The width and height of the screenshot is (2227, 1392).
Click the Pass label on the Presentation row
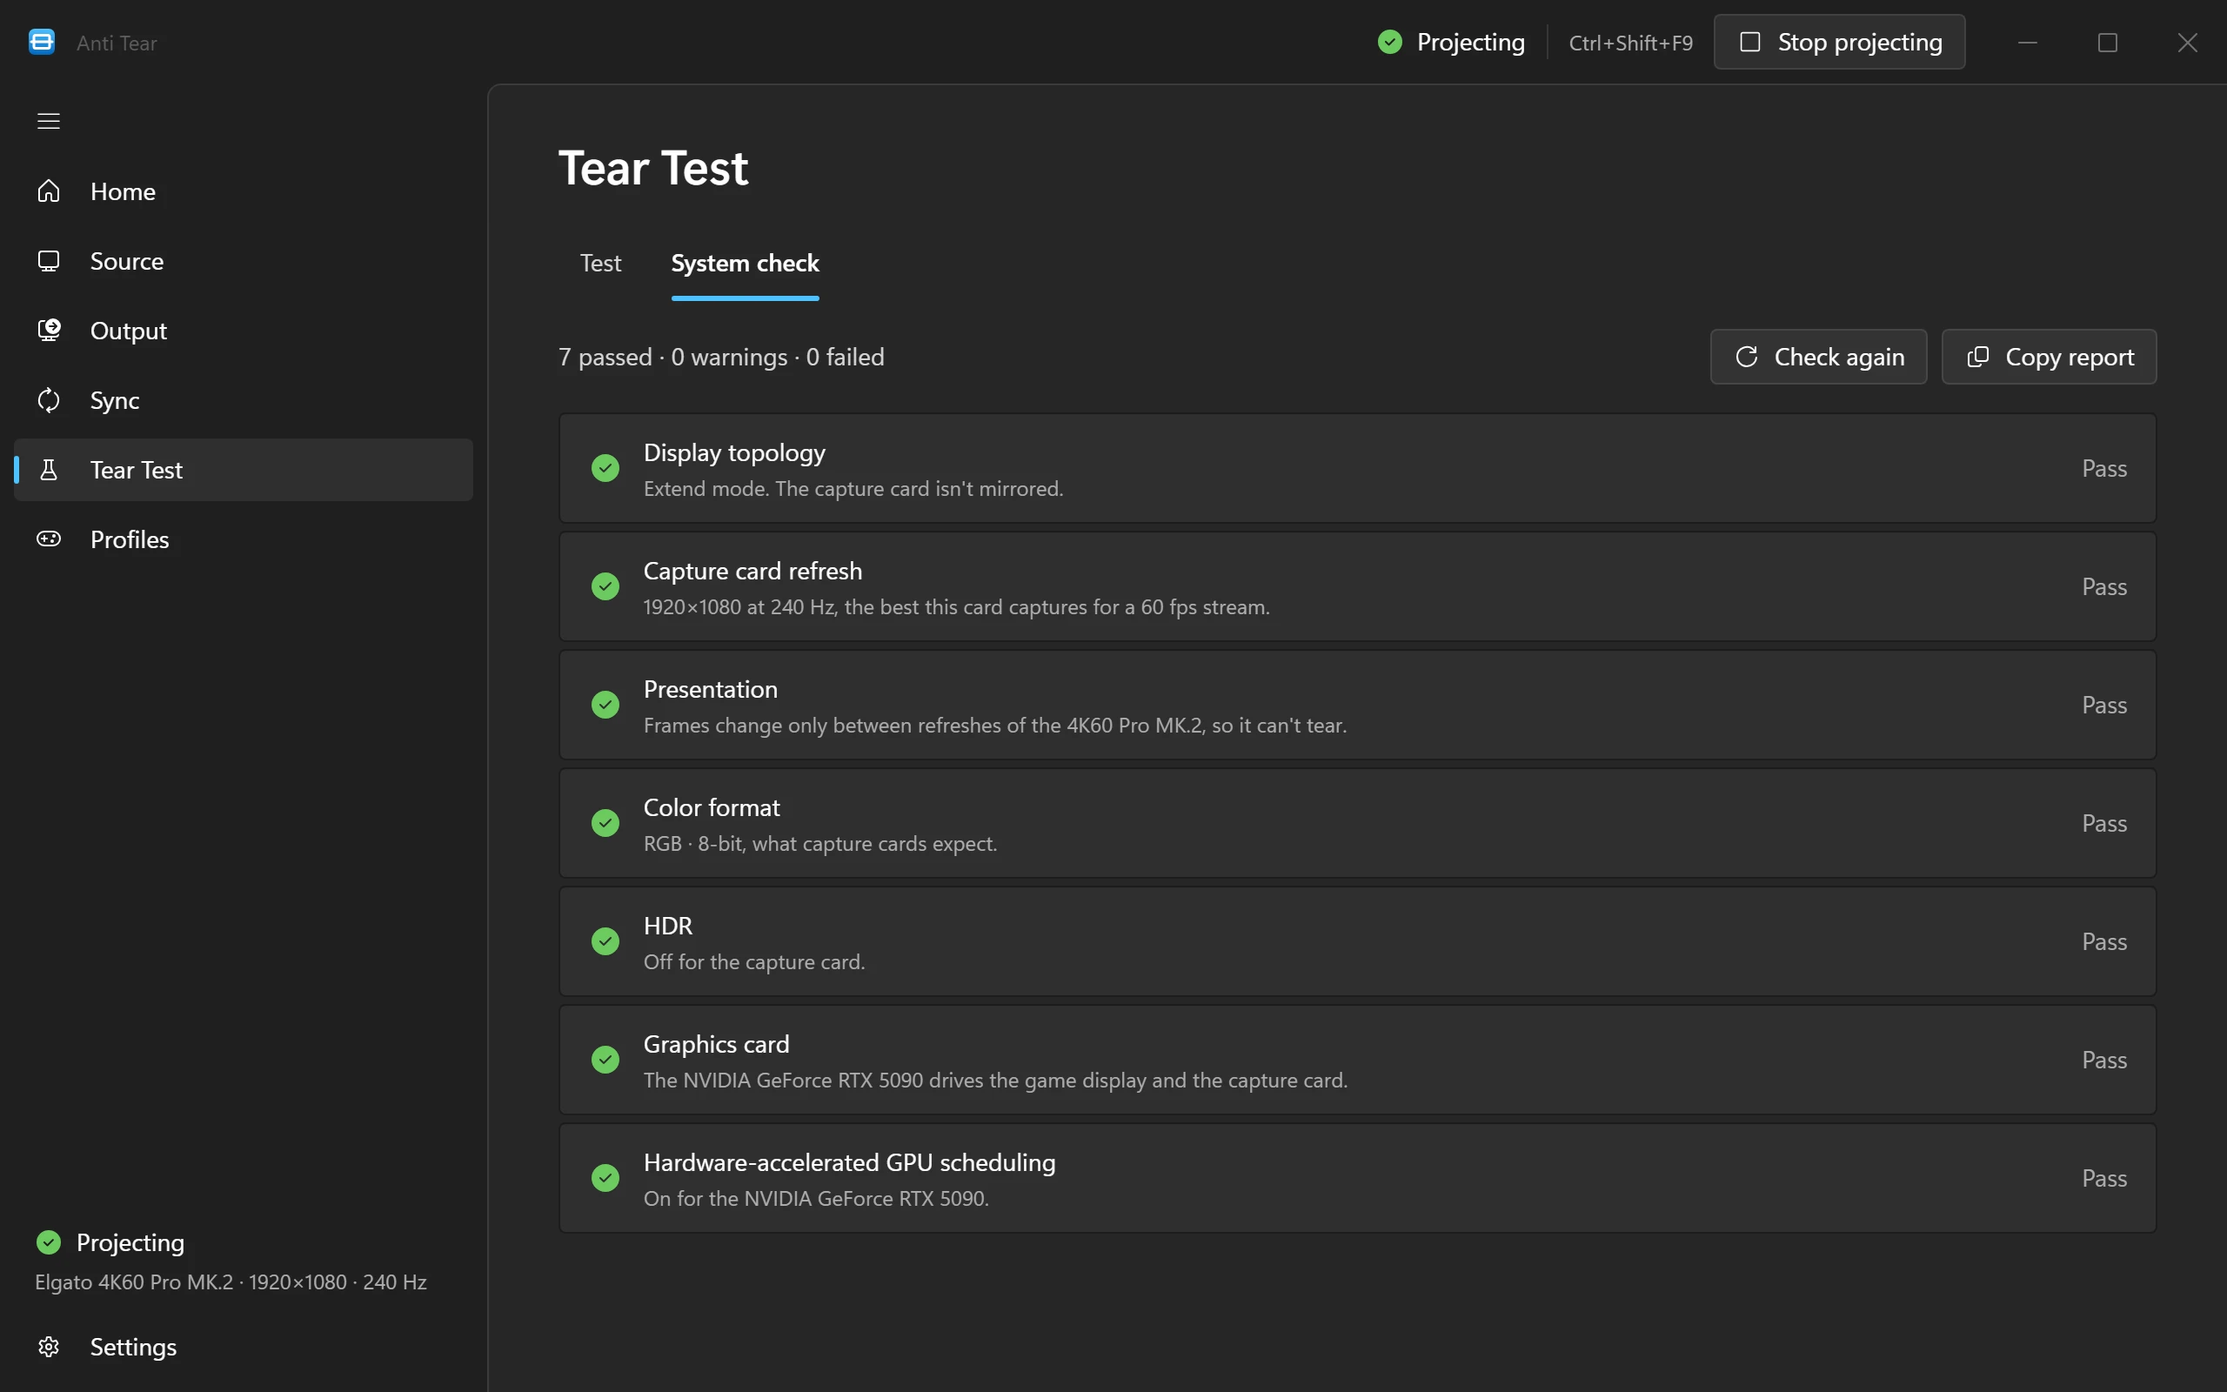2104,706
